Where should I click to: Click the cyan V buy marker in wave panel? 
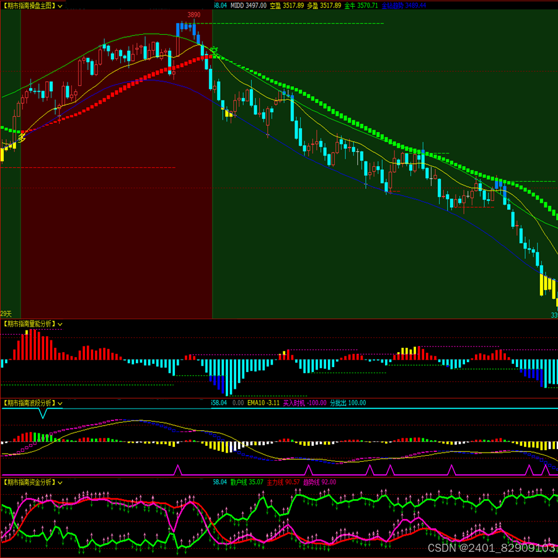[x=43, y=414]
